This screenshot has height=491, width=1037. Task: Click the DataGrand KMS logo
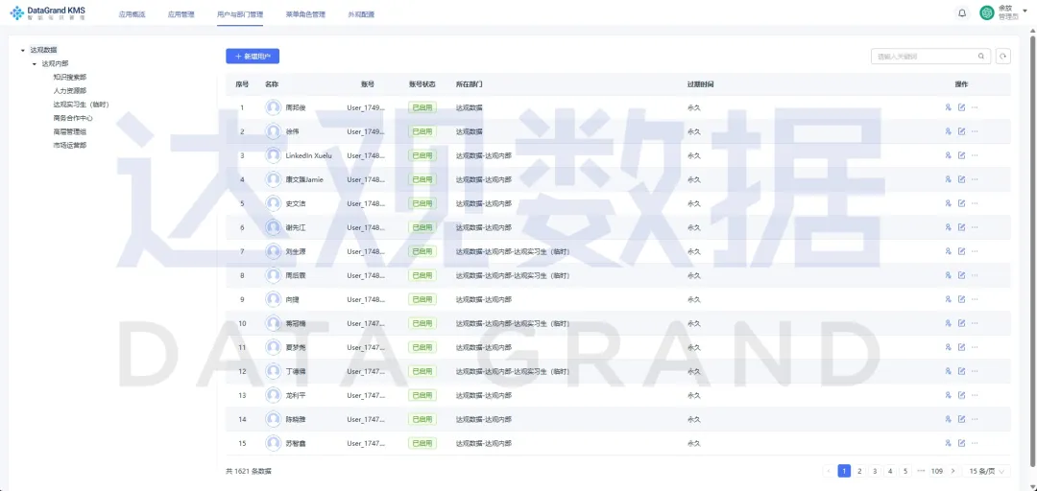tap(47, 12)
